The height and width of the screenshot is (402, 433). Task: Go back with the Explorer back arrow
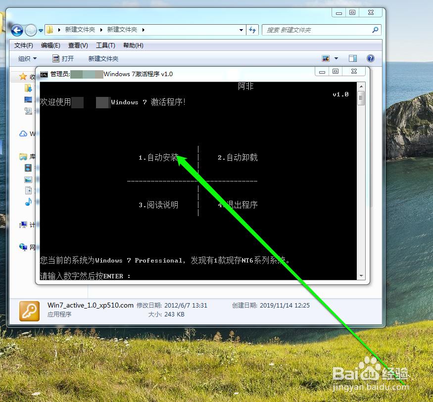tap(17, 30)
